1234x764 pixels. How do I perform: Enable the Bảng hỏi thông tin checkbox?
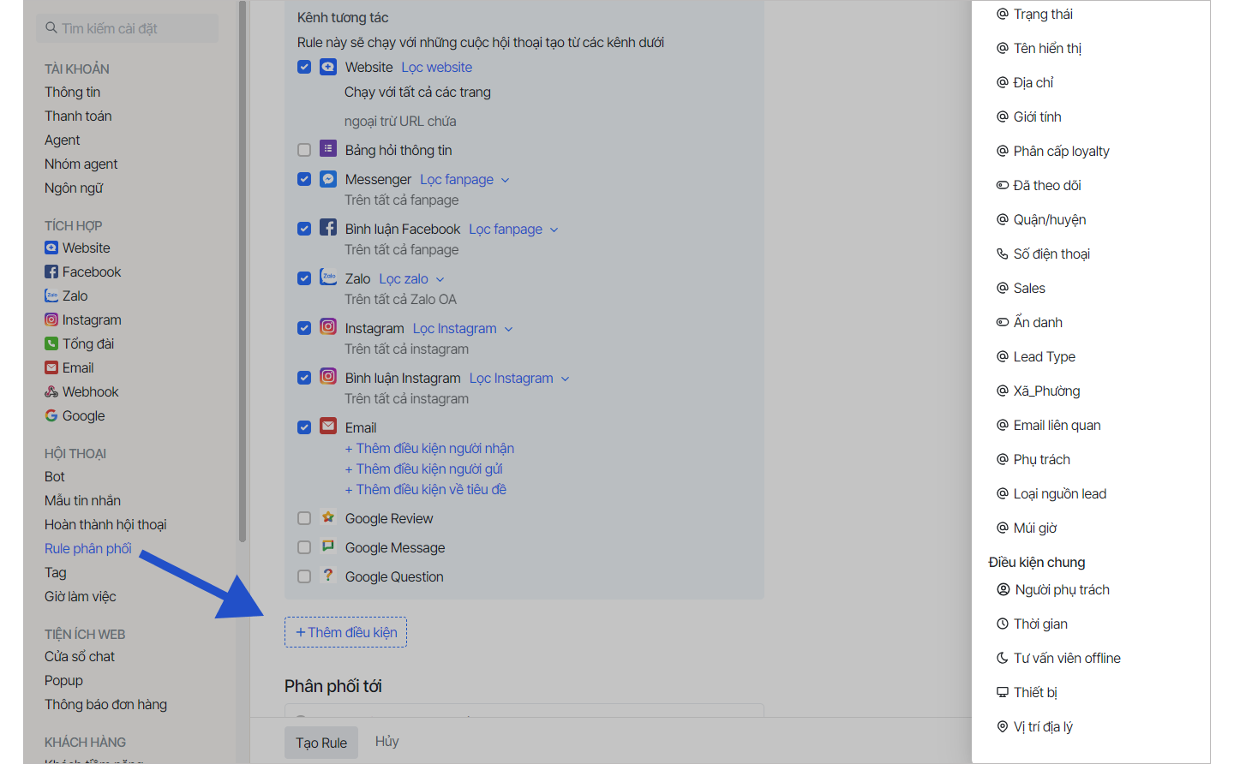pos(304,150)
